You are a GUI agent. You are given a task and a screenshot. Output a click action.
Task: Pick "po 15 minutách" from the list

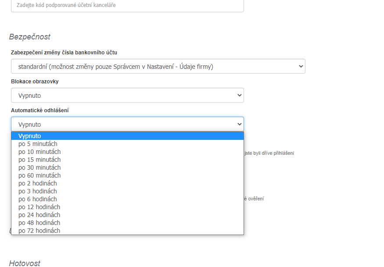click(39, 160)
